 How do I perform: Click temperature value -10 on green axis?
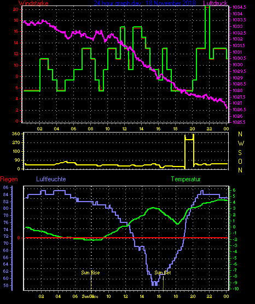(x=235, y=289)
